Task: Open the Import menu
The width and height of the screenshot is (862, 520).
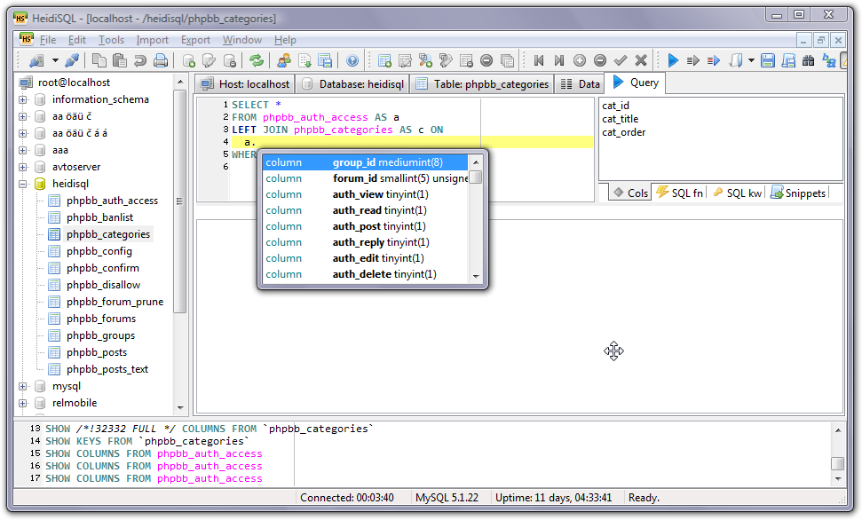Action: 153,40
